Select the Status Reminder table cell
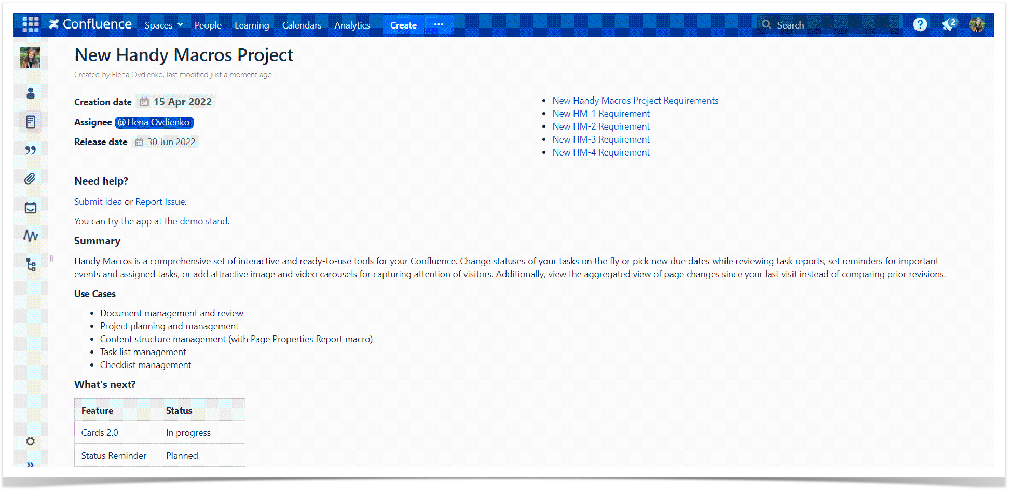This screenshot has width=1012, height=492. point(117,455)
